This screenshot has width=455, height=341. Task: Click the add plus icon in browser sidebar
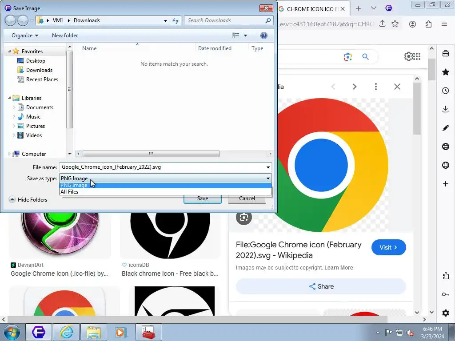445,184
